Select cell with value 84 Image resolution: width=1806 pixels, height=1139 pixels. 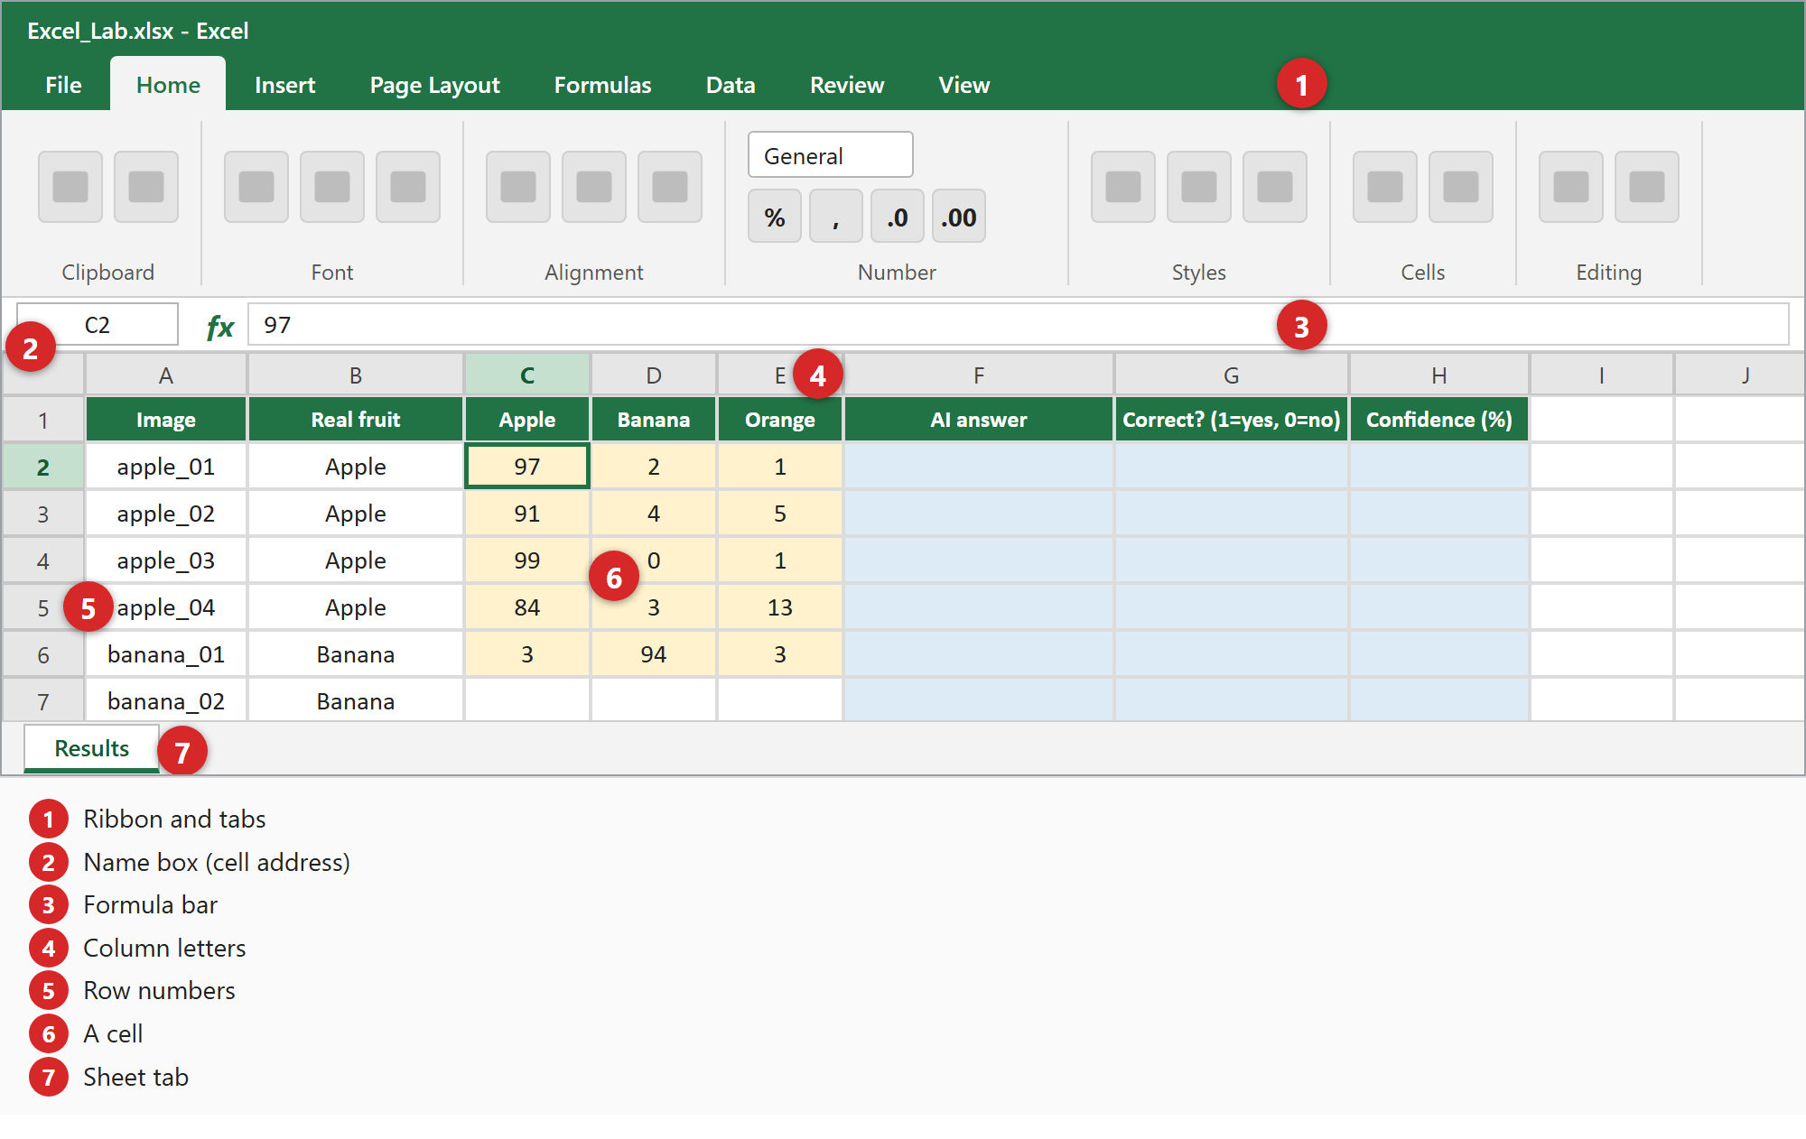(527, 607)
